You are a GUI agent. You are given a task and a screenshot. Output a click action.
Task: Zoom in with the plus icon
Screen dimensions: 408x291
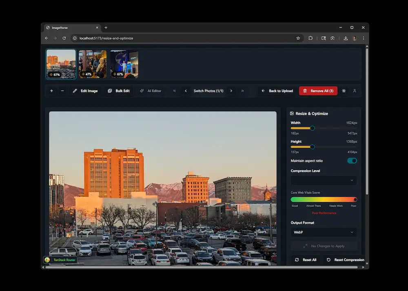pos(51,91)
